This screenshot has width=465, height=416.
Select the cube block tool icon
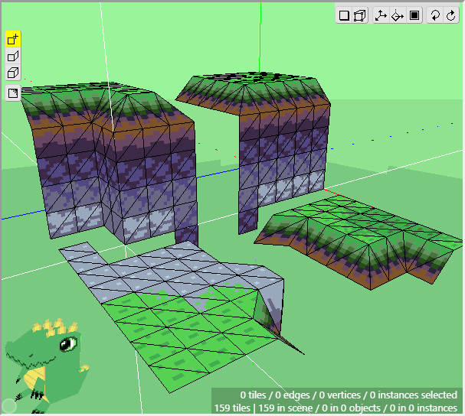point(13,73)
